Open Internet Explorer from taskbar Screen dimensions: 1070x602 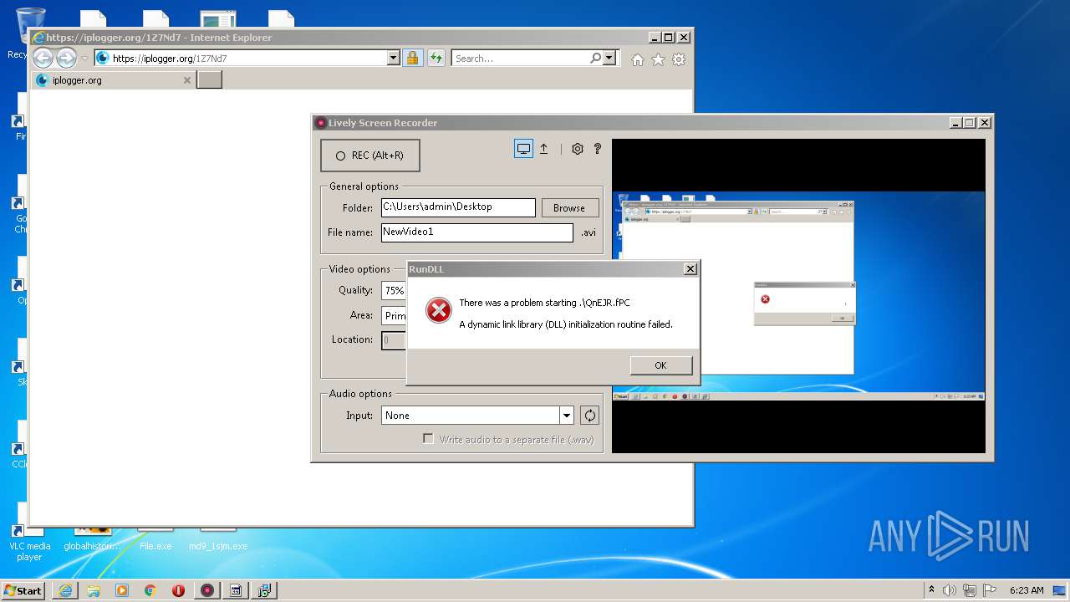pyautogui.click(x=65, y=590)
